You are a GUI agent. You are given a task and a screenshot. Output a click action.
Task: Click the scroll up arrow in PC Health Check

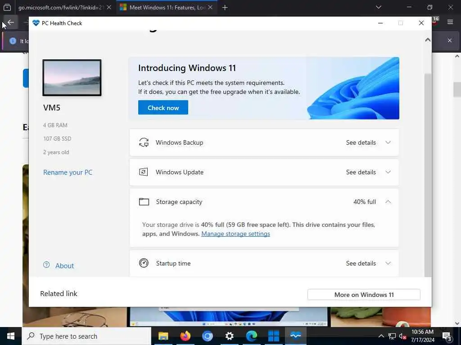pyautogui.click(x=428, y=40)
